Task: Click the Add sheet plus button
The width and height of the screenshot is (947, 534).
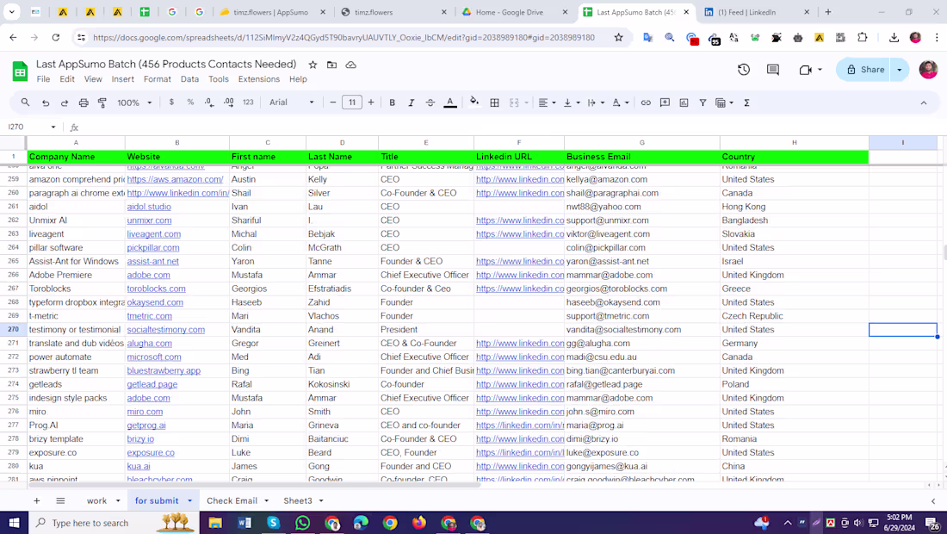Action: click(37, 500)
